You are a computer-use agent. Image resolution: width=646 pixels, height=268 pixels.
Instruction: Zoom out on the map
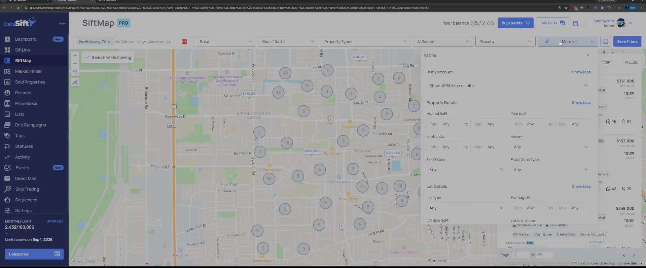coord(75,64)
